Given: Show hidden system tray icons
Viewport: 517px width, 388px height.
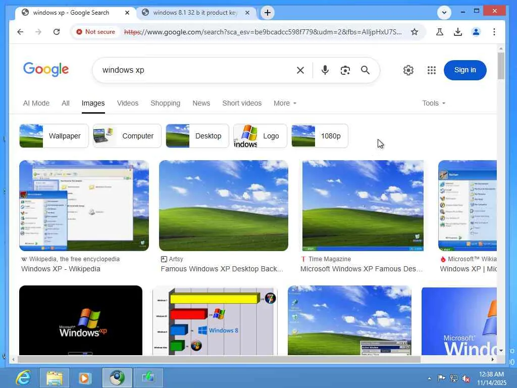Looking at the screenshot, I should [429, 378].
